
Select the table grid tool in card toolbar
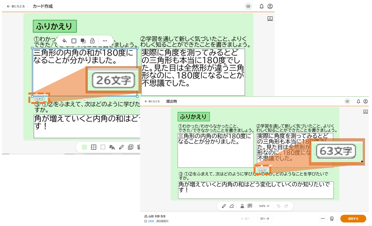pos(94,147)
